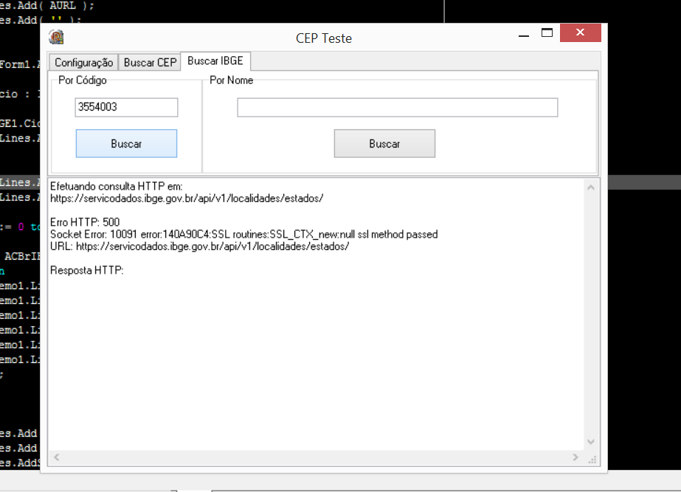The image size is (681, 492).
Task: Close the CEP Teste window
Action: click(x=580, y=32)
